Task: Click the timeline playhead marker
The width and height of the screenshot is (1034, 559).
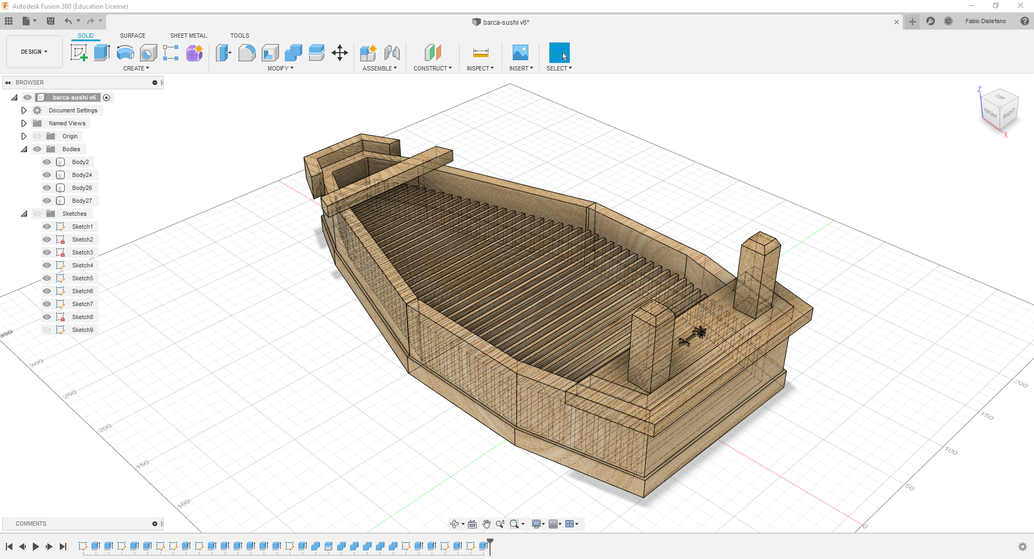Action: click(x=490, y=542)
